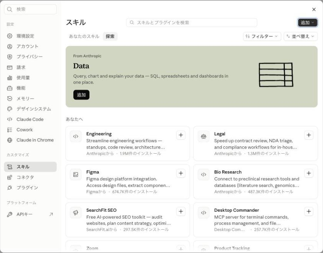The height and width of the screenshot is (253, 323).
Task: Click the SearchFit SEO megaphone icon
Action: [76, 212]
